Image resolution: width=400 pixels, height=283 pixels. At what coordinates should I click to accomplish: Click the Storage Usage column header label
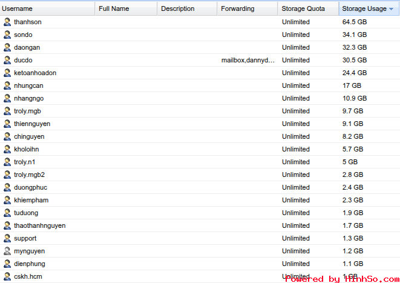click(x=364, y=8)
